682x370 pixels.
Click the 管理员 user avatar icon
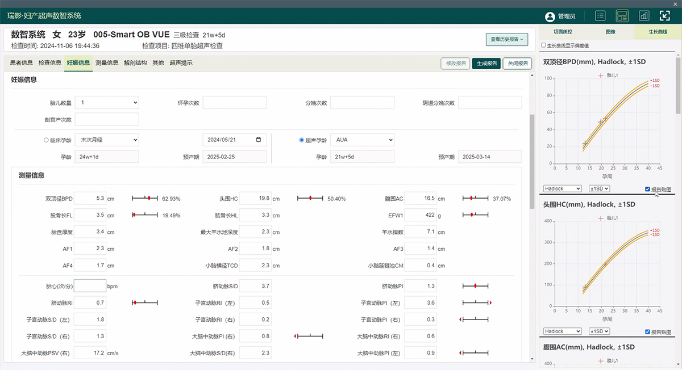tap(550, 16)
